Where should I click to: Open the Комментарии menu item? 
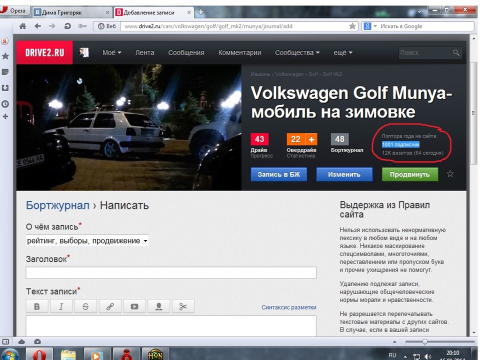pos(239,52)
